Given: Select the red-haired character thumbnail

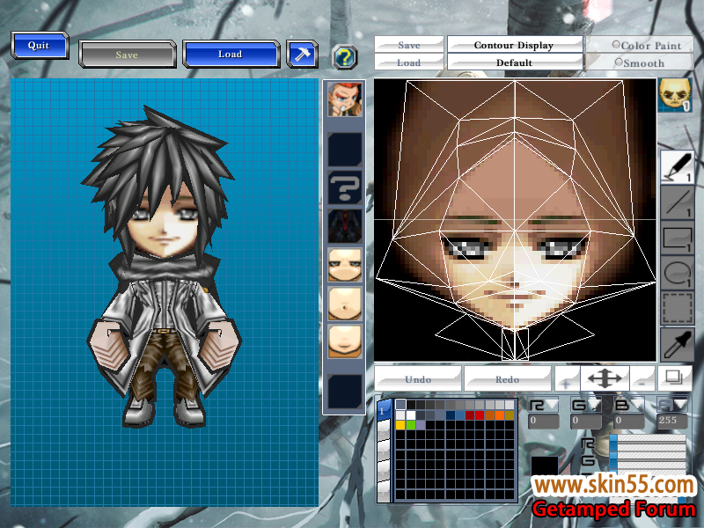Looking at the screenshot, I should [344, 99].
